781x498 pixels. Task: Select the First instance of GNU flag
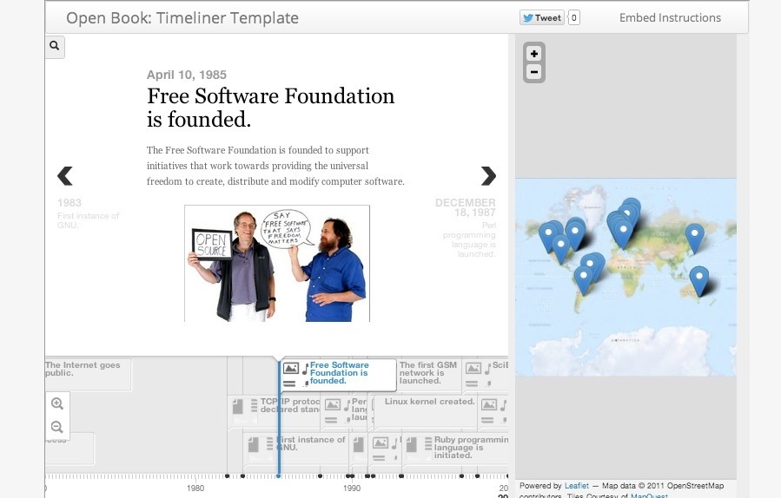tap(296, 449)
